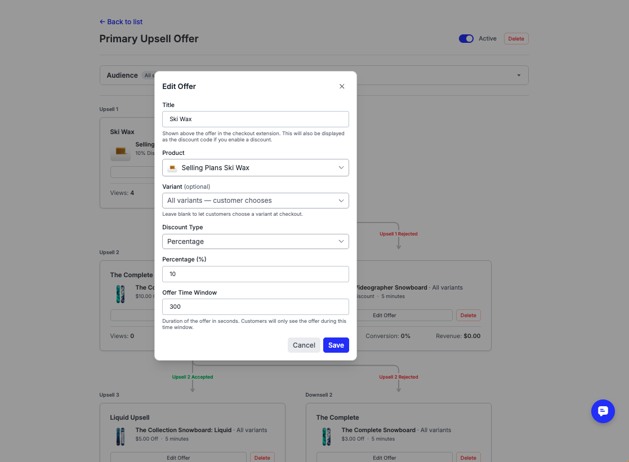Open the live chat widget
The image size is (629, 462).
pyautogui.click(x=603, y=411)
